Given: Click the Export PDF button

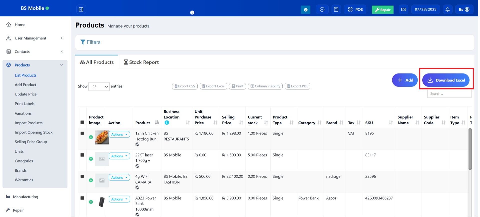Looking at the screenshot, I should tap(297, 86).
